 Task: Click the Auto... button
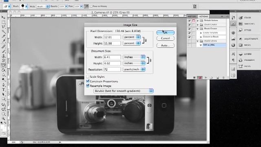(x=166, y=45)
